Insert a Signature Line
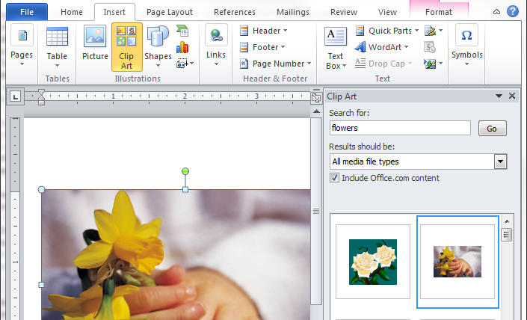527x320 pixels. point(434,31)
